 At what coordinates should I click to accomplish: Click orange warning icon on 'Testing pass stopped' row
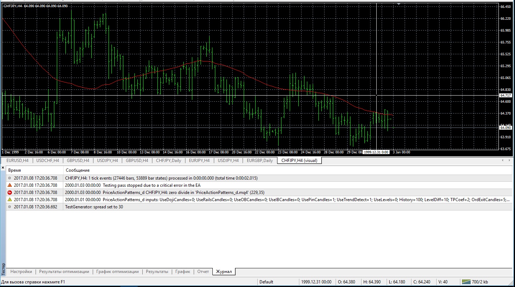tap(10, 185)
